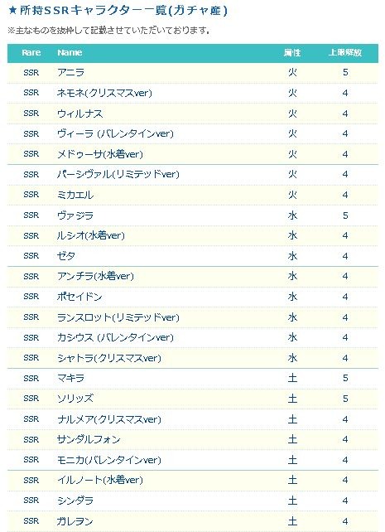This screenshot has width=385, height=532.
Task: Click the ミカエル row name
Action: point(75,195)
